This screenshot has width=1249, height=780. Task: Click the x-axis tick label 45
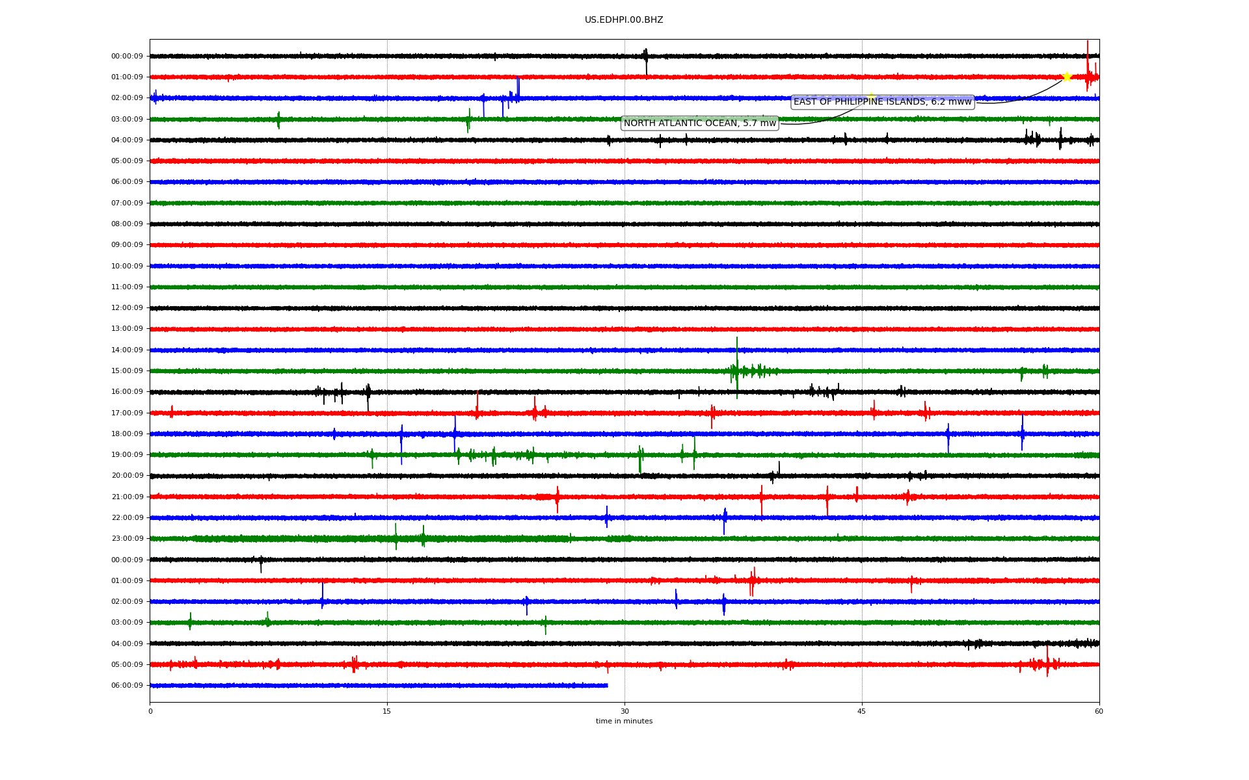click(862, 712)
